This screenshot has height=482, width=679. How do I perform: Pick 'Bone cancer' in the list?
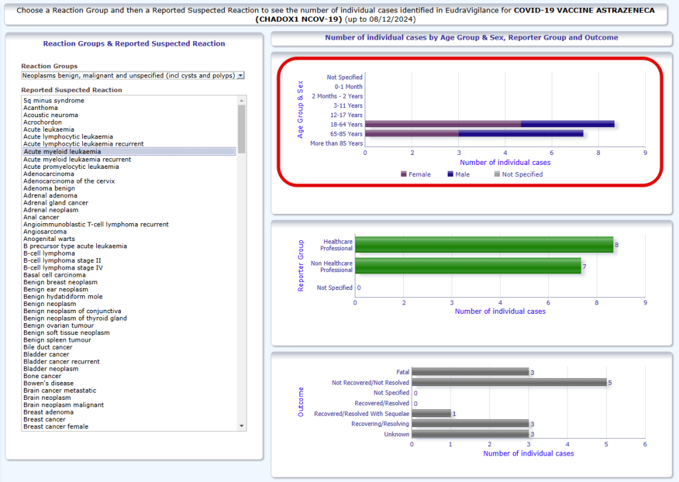pos(42,376)
